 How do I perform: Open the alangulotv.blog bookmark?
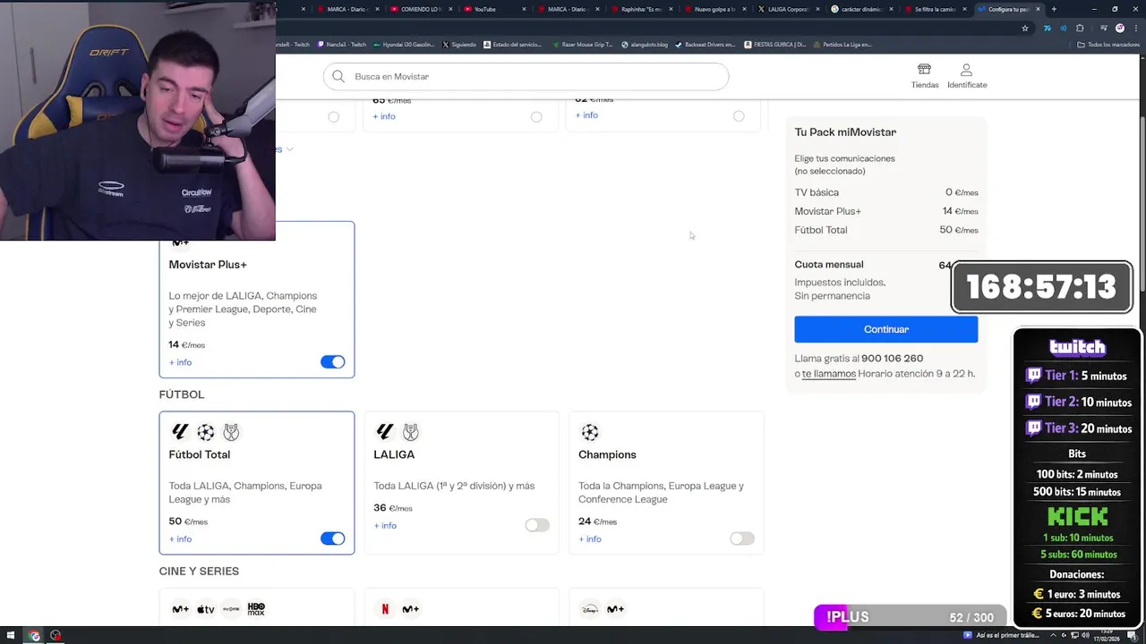coord(645,44)
